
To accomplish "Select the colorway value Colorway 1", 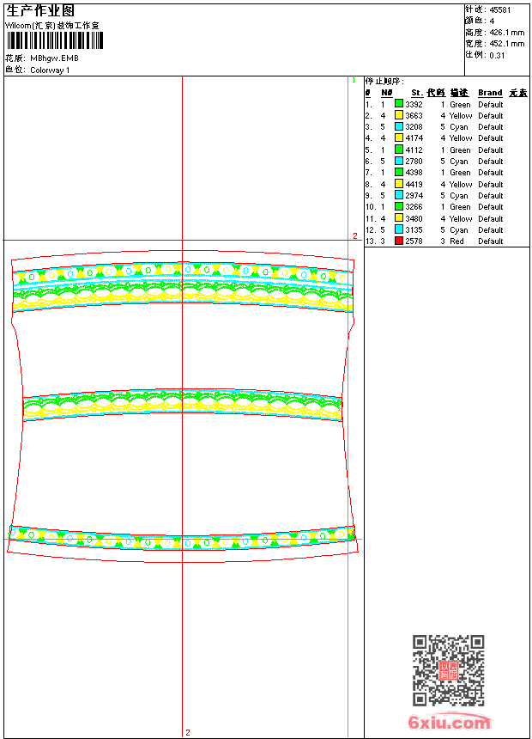I will (x=50, y=70).
